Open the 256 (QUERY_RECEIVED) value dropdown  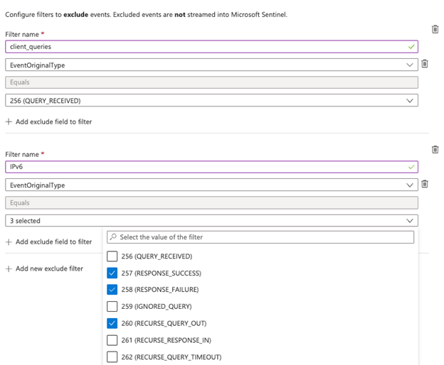click(x=211, y=100)
